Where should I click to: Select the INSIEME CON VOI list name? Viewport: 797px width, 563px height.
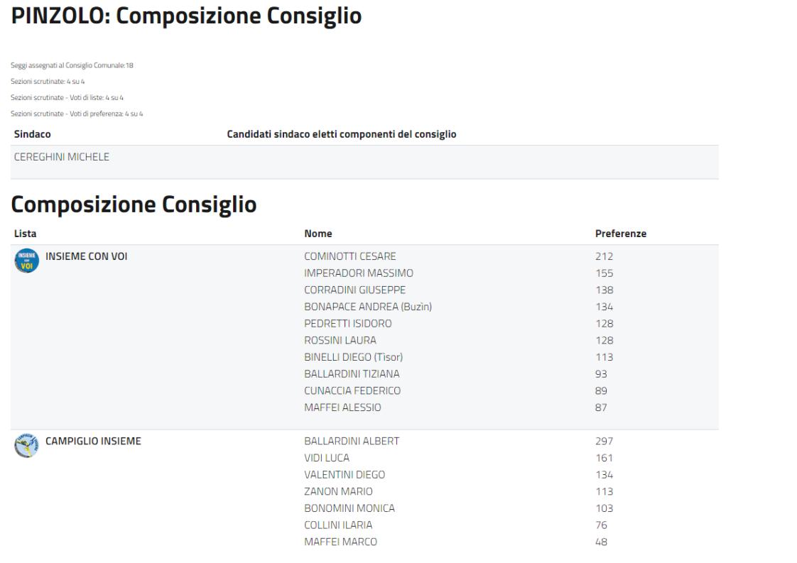pos(86,256)
